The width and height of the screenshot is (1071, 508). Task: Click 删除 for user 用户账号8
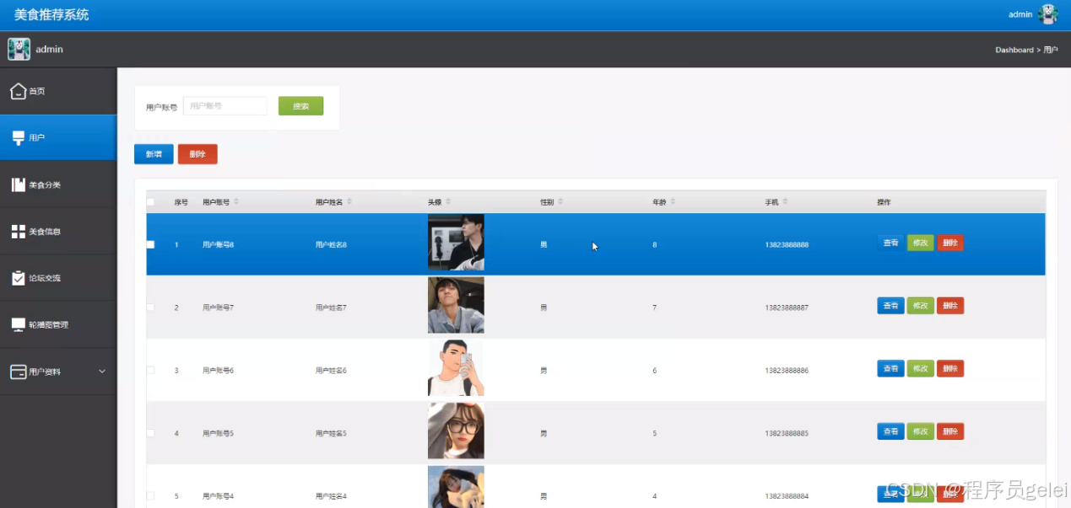point(950,243)
